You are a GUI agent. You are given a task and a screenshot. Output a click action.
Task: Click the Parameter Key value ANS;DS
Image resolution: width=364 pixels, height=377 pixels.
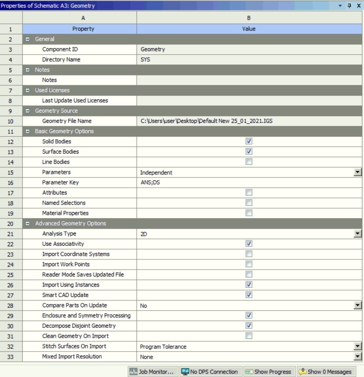tap(150, 182)
